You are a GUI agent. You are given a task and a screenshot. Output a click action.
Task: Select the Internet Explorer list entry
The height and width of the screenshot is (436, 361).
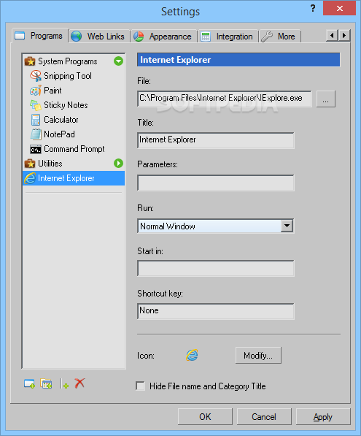click(74, 178)
